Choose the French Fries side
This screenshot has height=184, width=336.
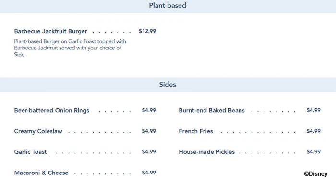pos(196,131)
